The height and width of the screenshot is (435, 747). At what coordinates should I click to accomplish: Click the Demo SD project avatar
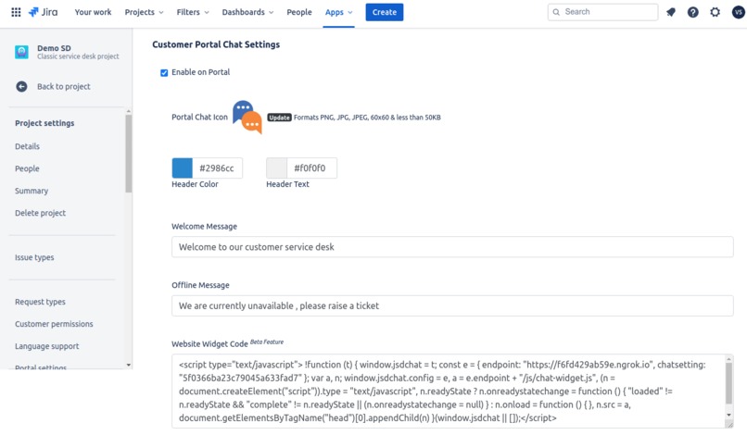coord(21,52)
